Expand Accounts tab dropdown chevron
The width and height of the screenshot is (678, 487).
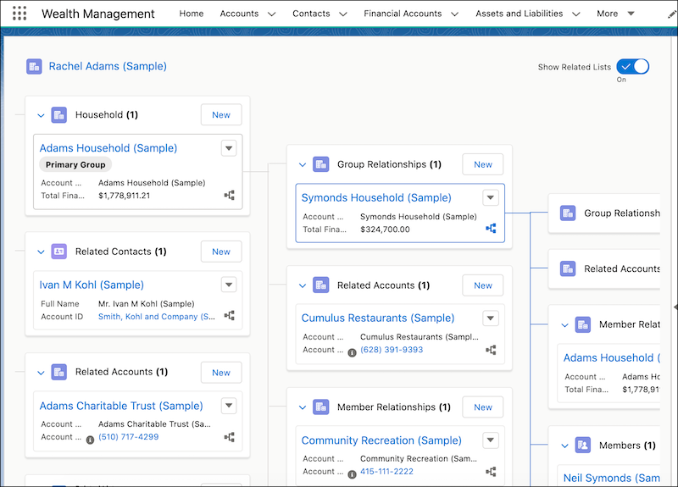[x=271, y=14]
